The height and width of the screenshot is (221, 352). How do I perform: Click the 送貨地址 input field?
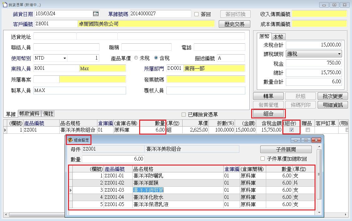(55, 36)
